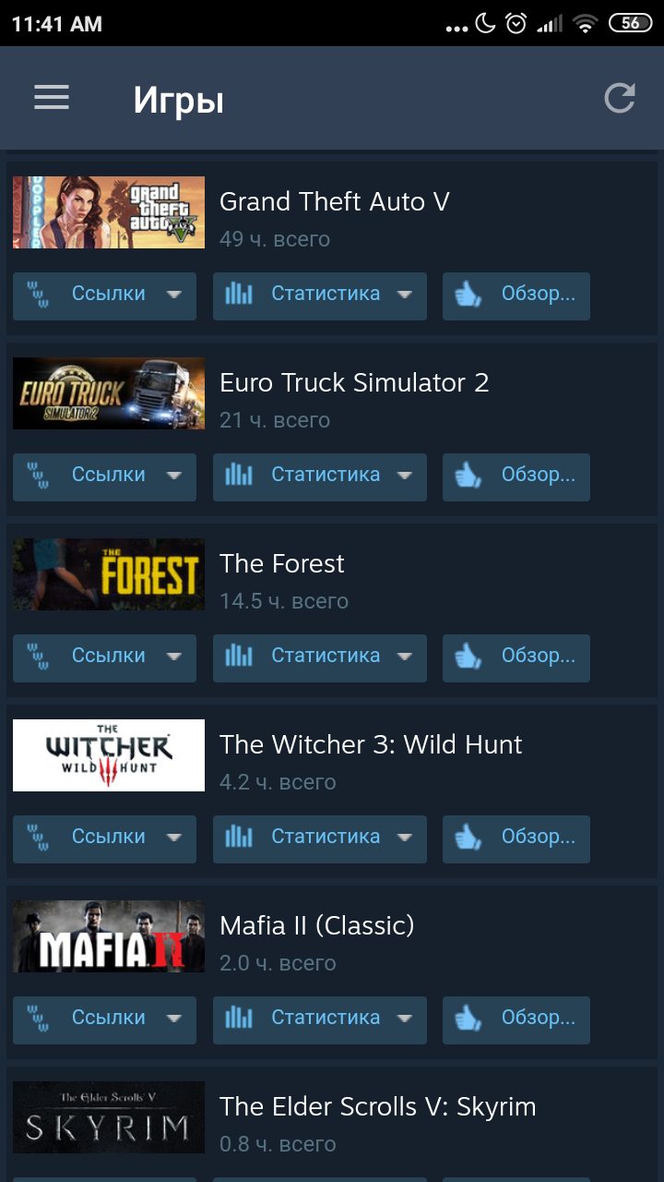Expand Ссылки dropdown for Grand Theft Auto V
Image resolution: width=664 pixels, height=1182 pixels.
click(x=174, y=295)
